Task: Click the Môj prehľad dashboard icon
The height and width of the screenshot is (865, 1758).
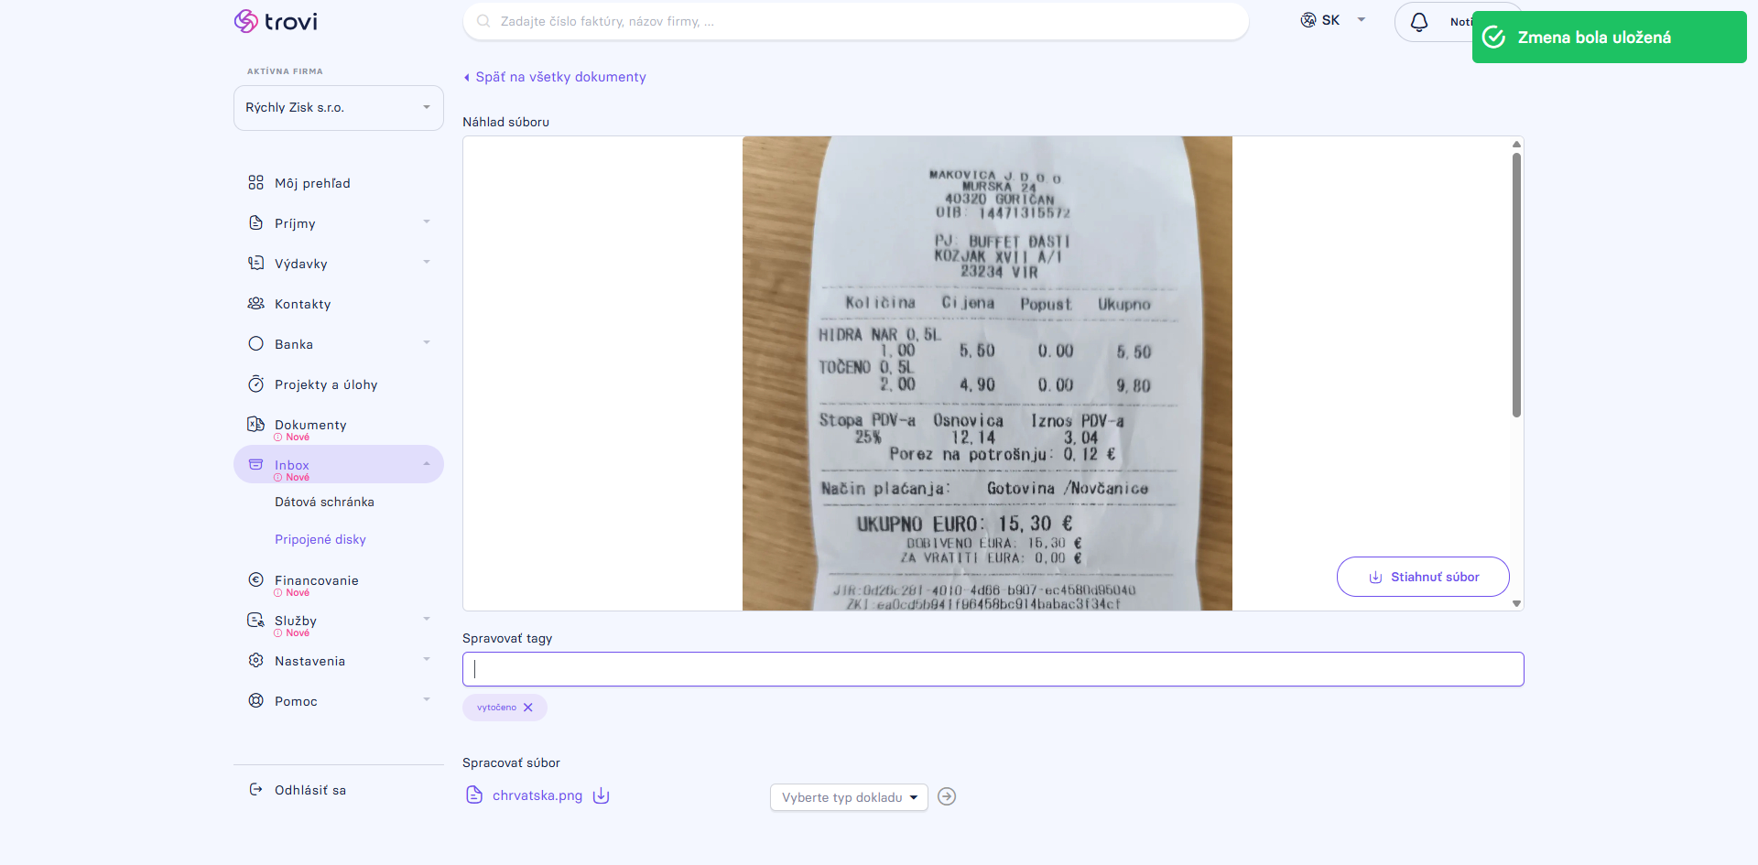Action: (255, 183)
